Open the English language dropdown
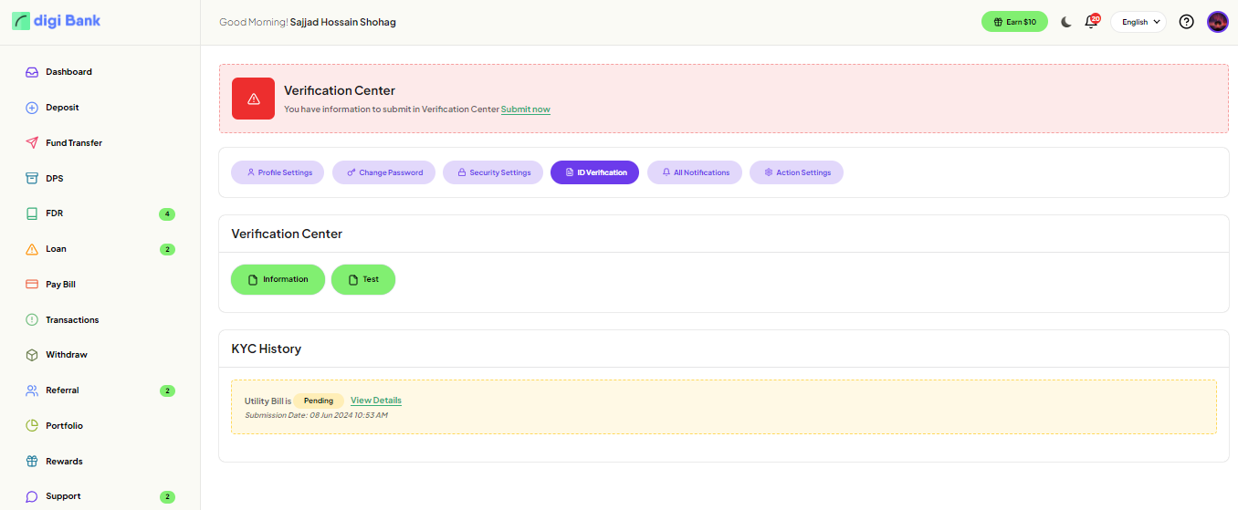The image size is (1238, 510). pyautogui.click(x=1138, y=22)
